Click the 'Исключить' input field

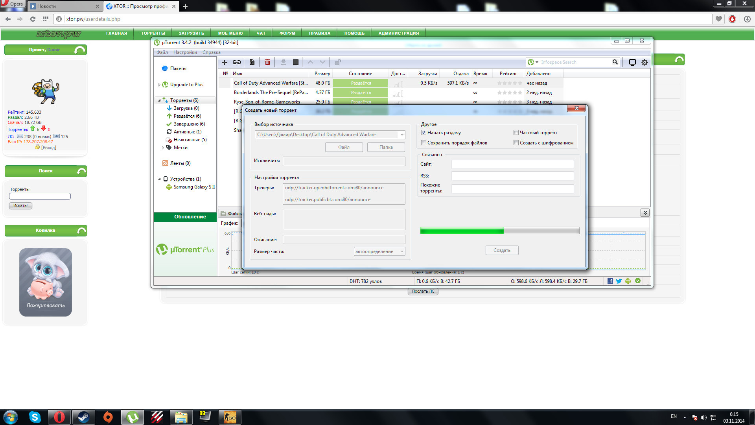344,161
